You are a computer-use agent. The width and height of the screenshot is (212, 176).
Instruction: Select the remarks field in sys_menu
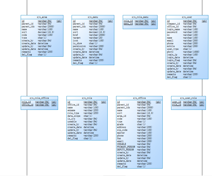pos(76,60)
